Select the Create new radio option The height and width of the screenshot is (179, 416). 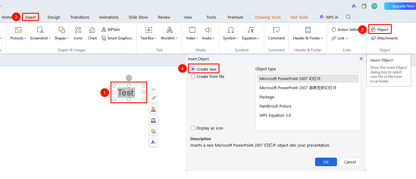pyautogui.click(x=204, y=69)
